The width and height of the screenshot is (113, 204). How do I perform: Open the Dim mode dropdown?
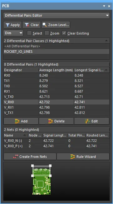(x=13, y=33)
